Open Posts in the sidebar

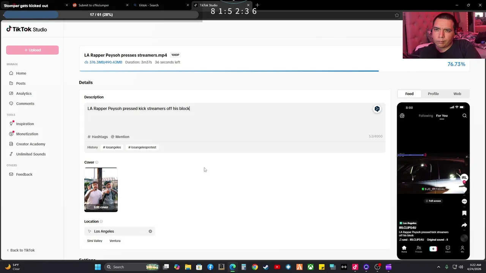(x=21, y=83)
